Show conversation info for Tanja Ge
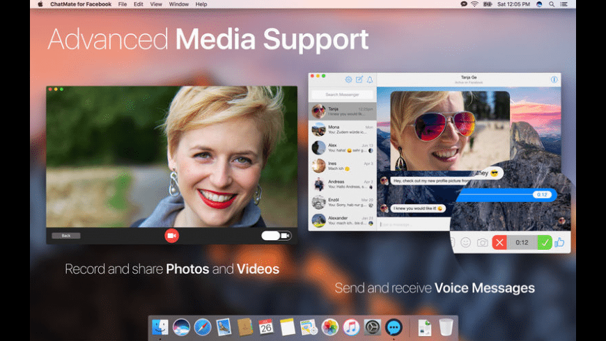 pos(554,79)
